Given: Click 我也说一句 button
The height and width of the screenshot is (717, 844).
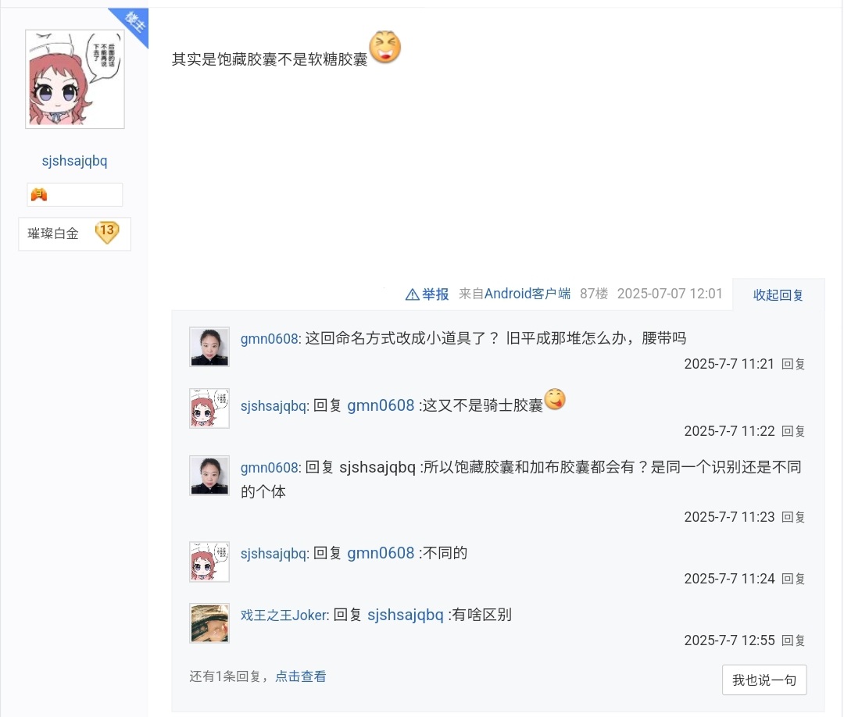Looking at the screenshot, I should [x=764, y=680].
